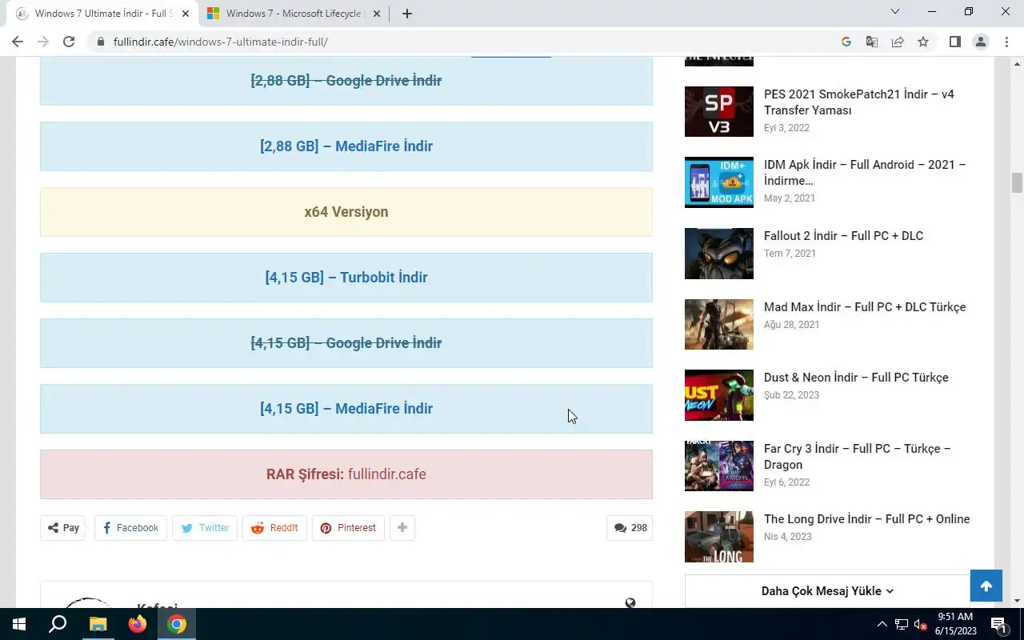The image size is (1024, 640).
Task: Open PES 2021 SmokePatch21 thumbnail
Action: pos(719,111)
